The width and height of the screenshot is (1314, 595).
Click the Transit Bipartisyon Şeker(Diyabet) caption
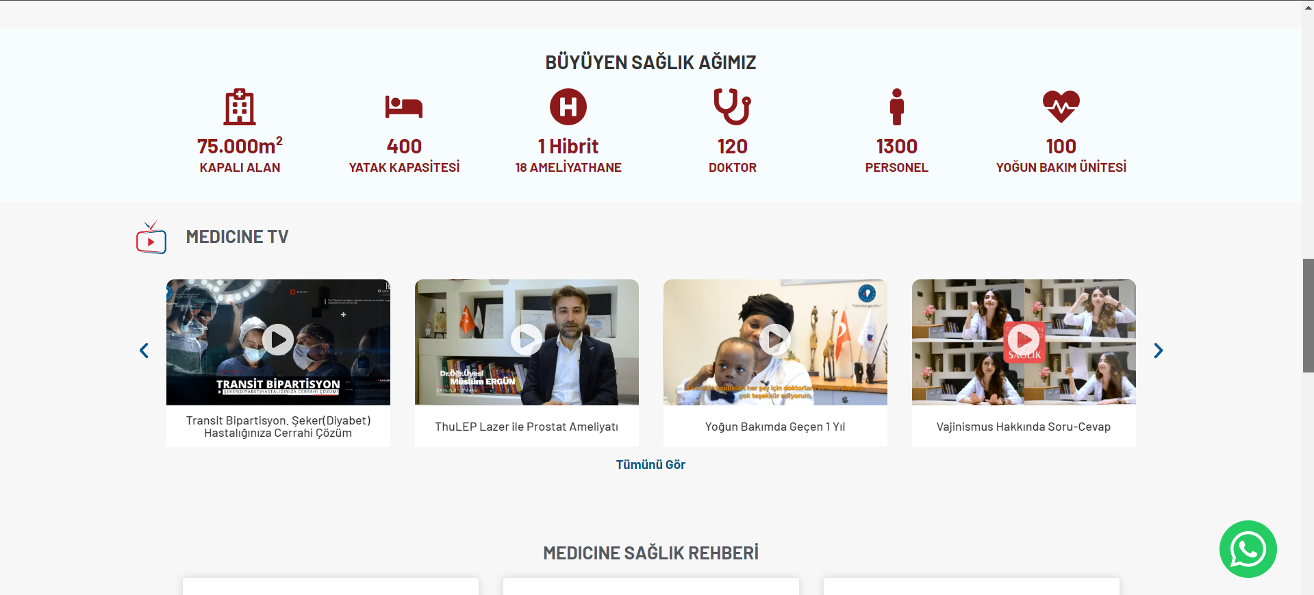[x=278, y=427]
